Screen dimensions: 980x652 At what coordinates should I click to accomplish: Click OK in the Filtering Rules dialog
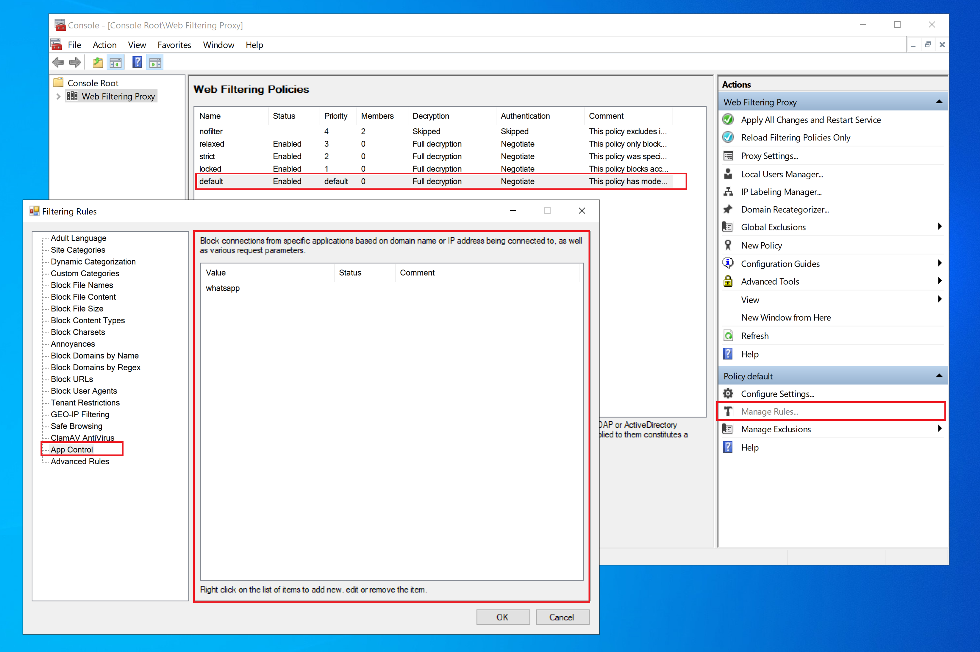coord(503,617)
